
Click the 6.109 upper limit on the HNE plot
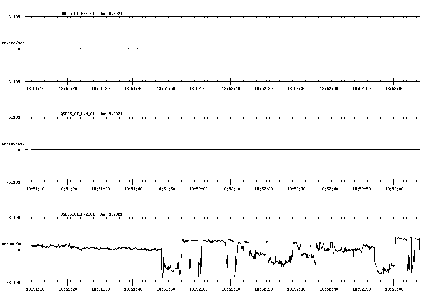tap(14, 17)
